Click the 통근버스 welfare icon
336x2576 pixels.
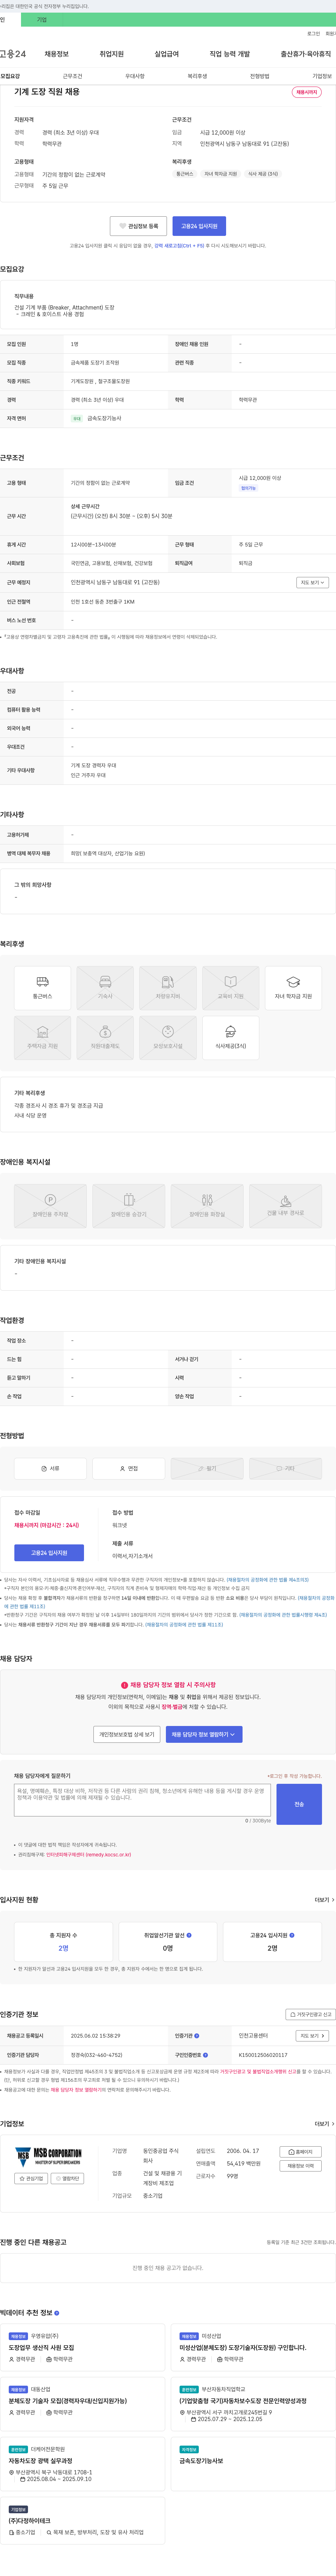tap(43, 988)
